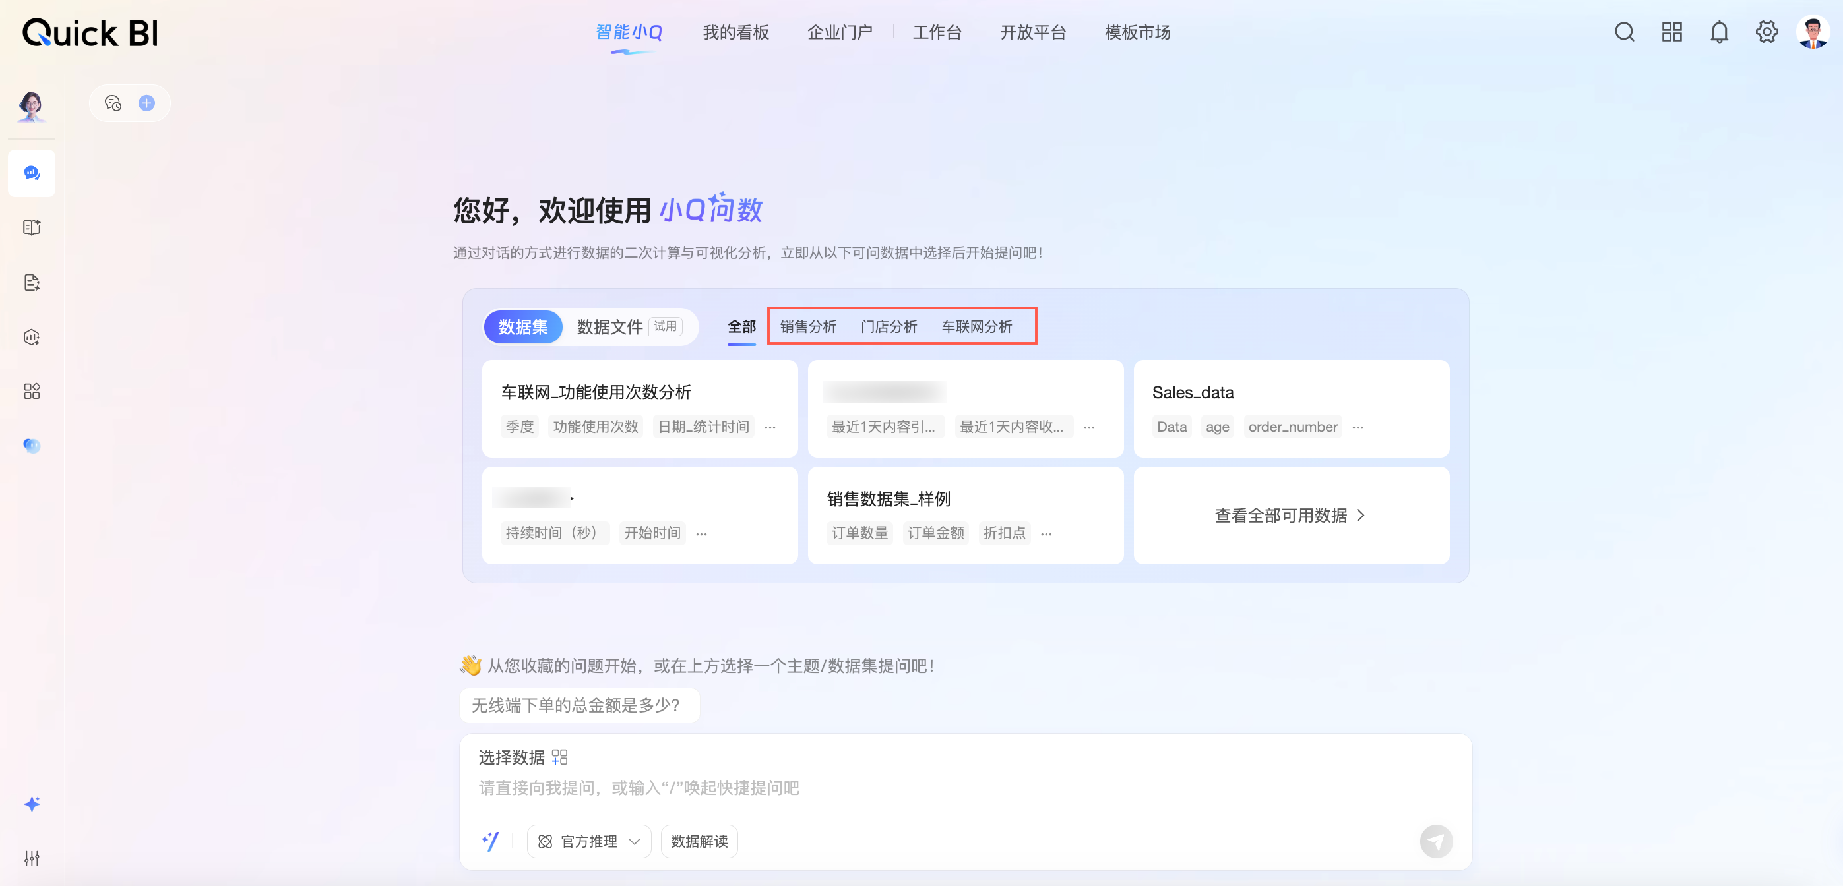Screen dimensions: 1843x886
Task: Click the 季度 field tag
Action: 519,427
